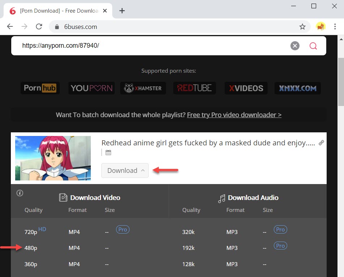Open the anime video thumbnail
Viewport: 344px width, 277px height.
click(x=53, y=158)
